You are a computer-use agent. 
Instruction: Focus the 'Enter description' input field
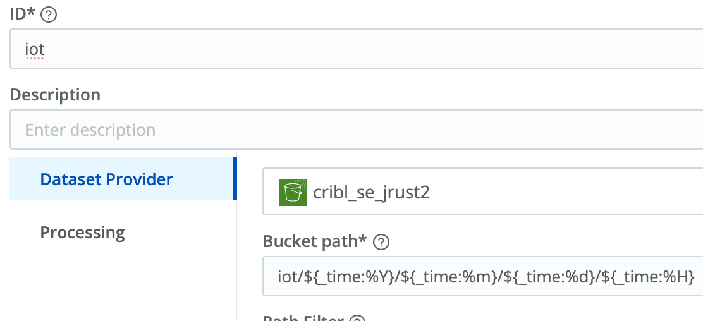pos(354,130)
